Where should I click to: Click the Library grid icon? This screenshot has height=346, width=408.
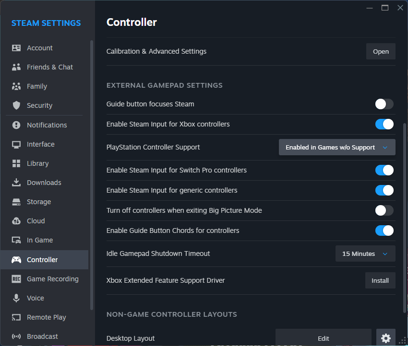16,163
